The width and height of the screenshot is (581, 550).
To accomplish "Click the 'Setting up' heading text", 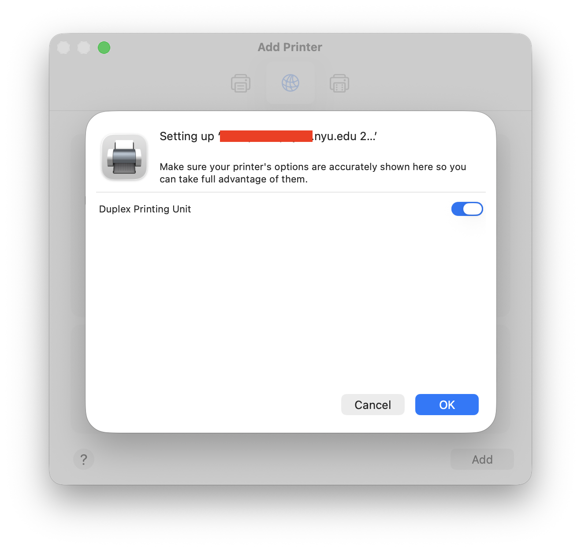I will pyautogui.click(x=187, y=136).
